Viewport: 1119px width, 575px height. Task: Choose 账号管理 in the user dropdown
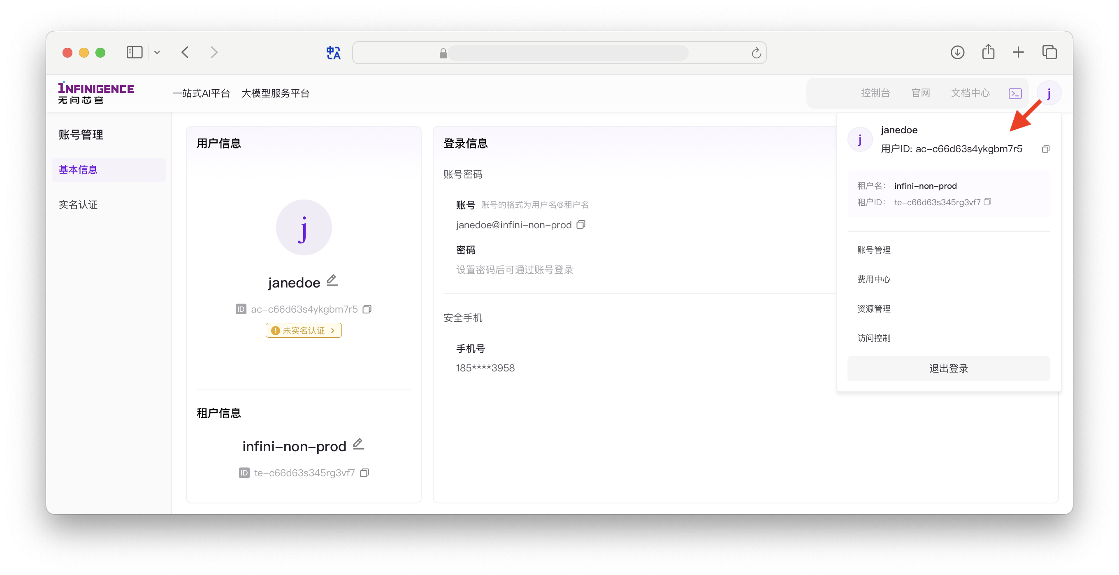[x=873, y=250]
